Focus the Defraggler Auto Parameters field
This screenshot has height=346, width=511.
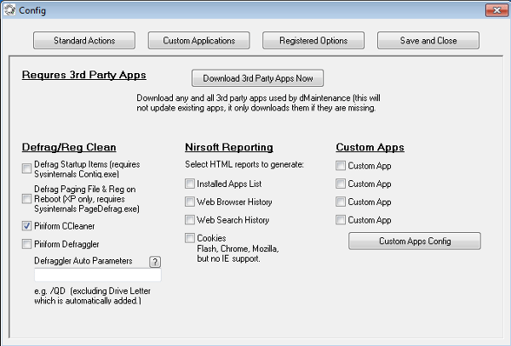[97, 276]
